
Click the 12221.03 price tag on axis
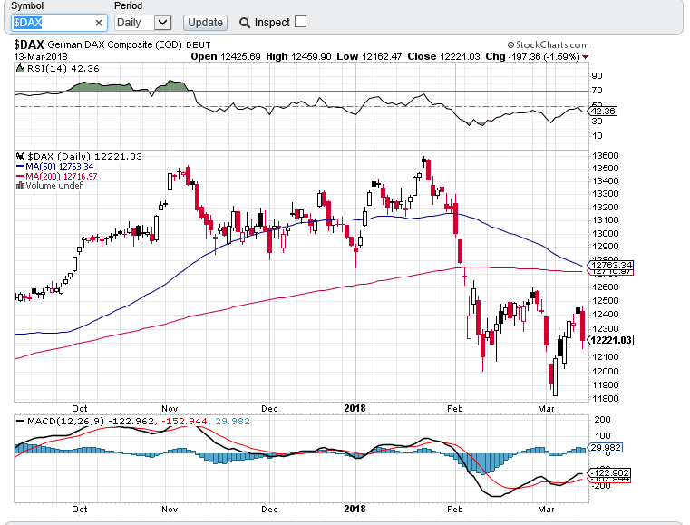(x=611, y=340)
